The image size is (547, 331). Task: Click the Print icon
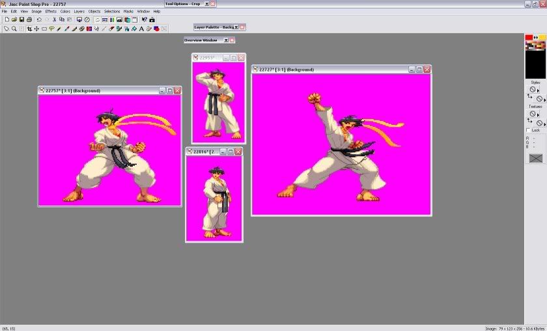coord(29,20)
